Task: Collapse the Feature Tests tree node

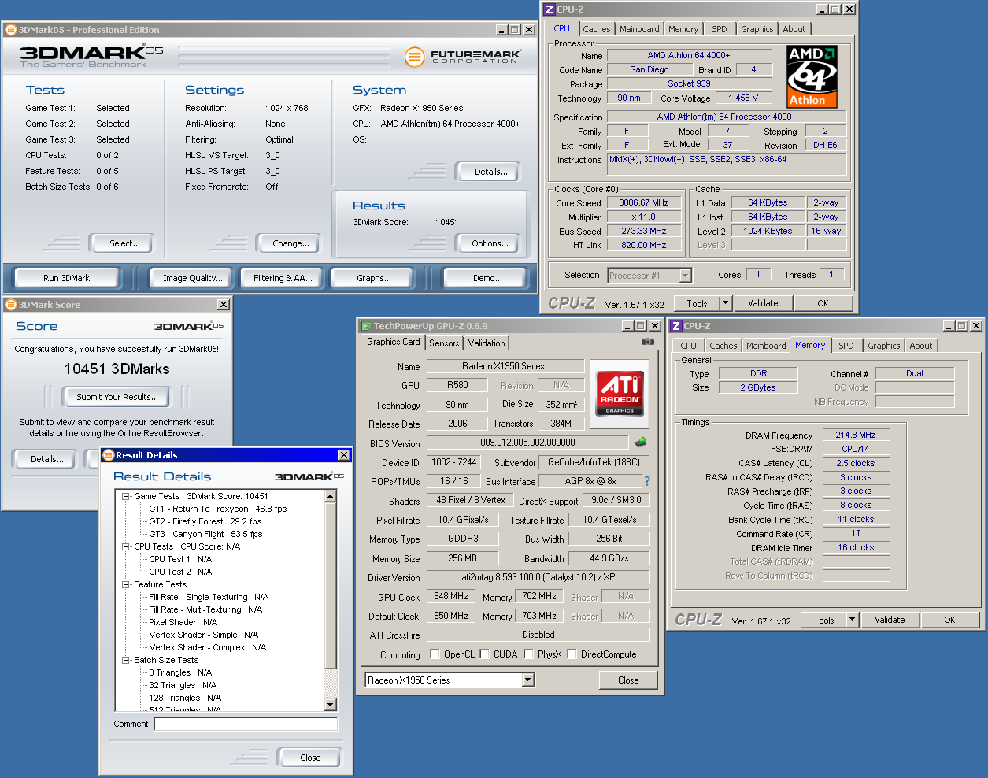Action: [126, 584]
